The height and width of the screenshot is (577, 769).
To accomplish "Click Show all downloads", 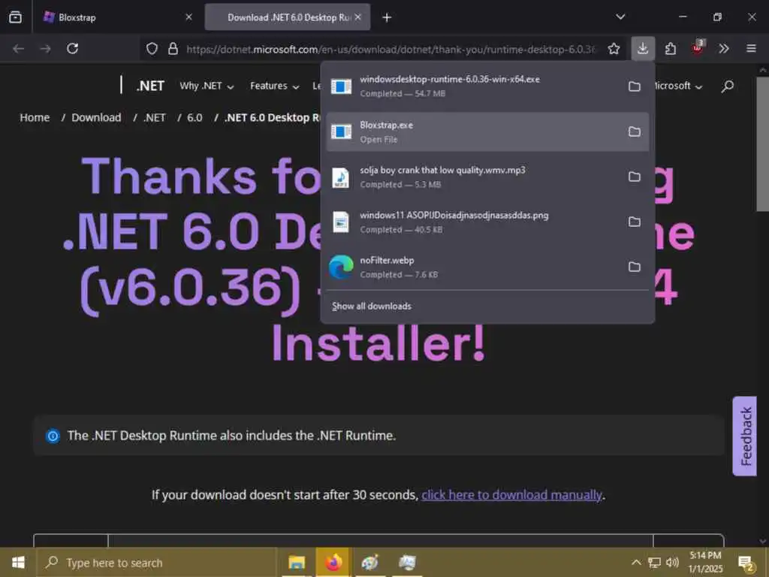I will (x=372, y=307).
